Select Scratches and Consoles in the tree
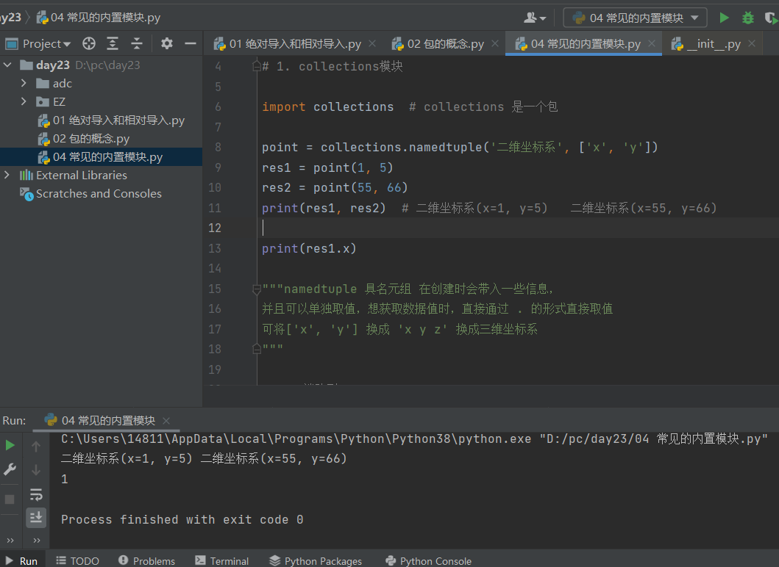 (90, 193)
